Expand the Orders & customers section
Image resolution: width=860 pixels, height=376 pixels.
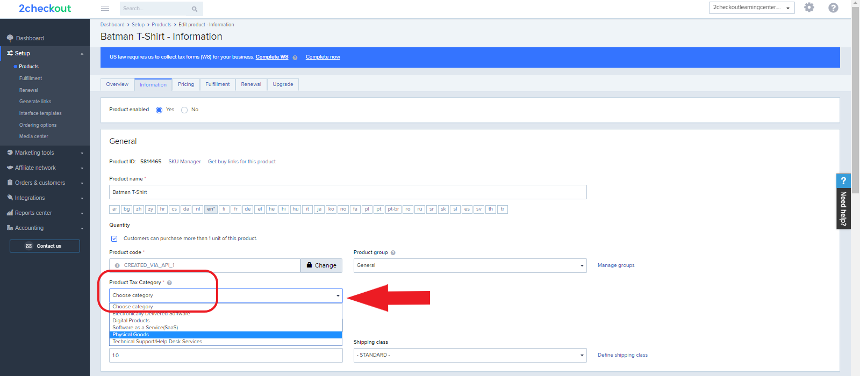[x=82, y=183]
